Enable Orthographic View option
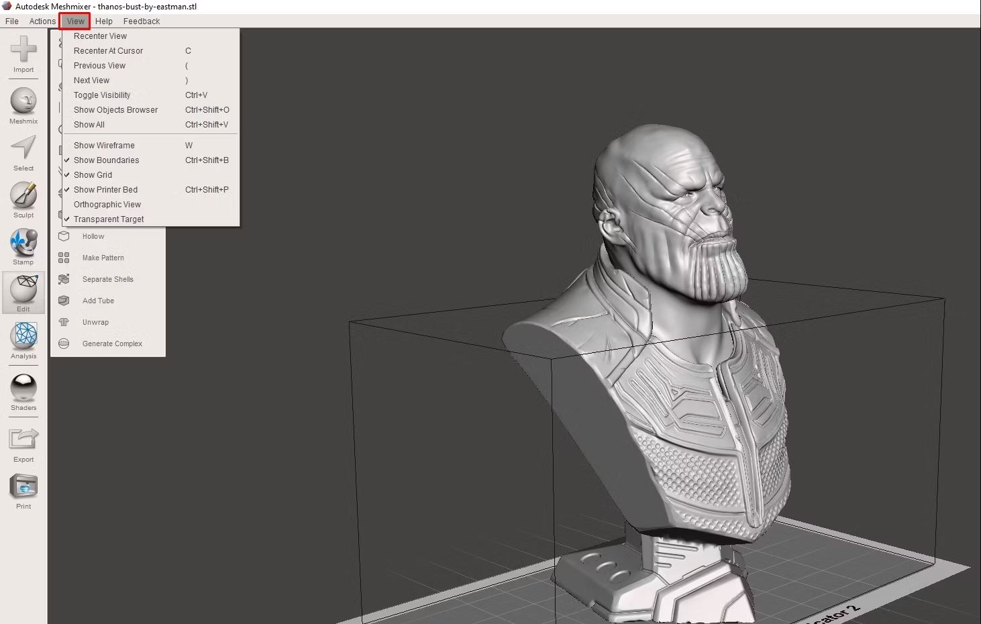The height and width of the screenshot is (624, 981). pyautogui.click(x=151, y=205)
